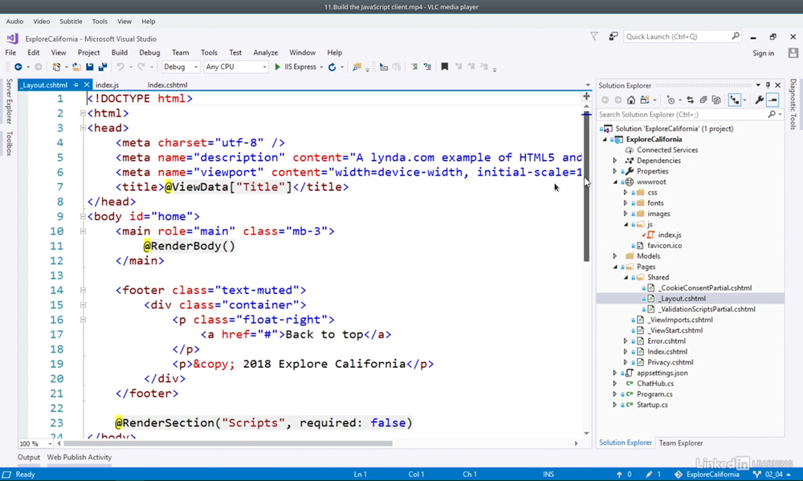Click the account avatar icon beside Sign in
The width and height of the screenshot is (803, 481).
tap(793, 53)
